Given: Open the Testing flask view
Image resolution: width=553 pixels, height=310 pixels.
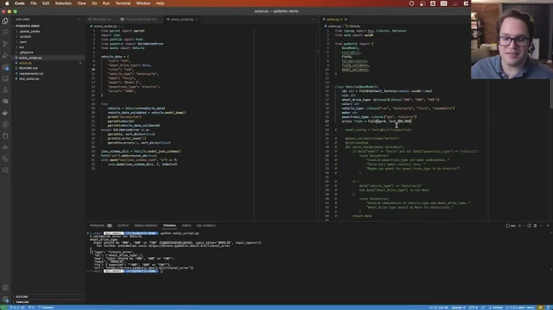Looking at the screenshot, I should pyautogui.click(x=5, y=90).
